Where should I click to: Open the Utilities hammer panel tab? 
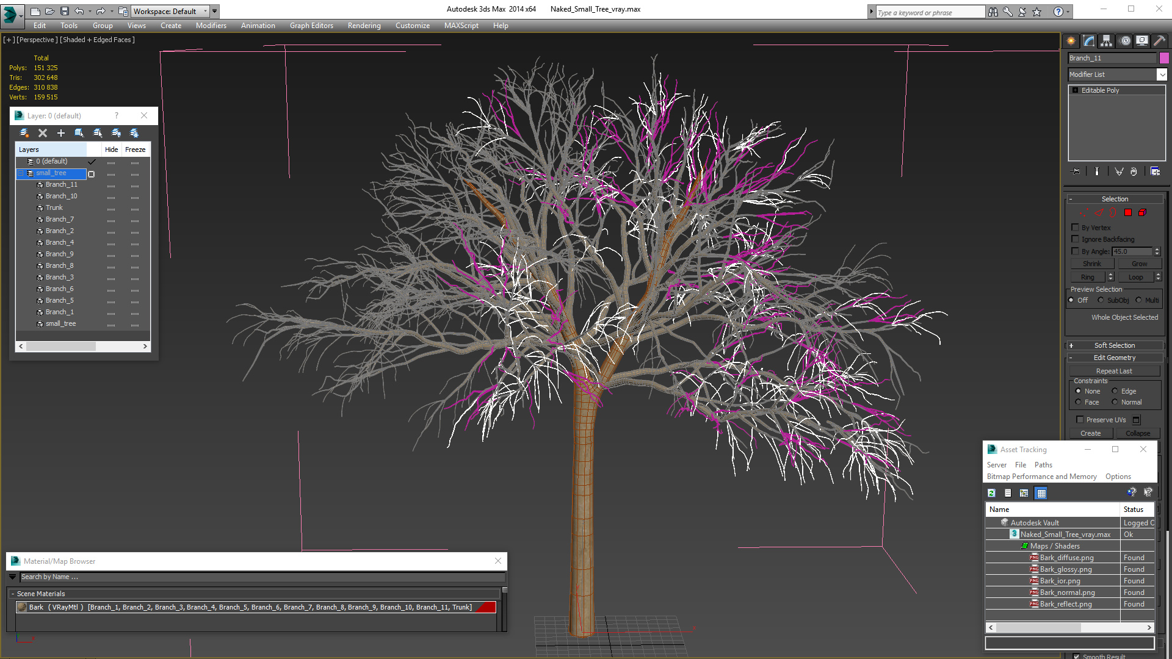pyautogui.click(x=1159, y=41)
